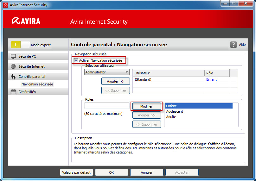Open the Contrôle parental section

39,77
